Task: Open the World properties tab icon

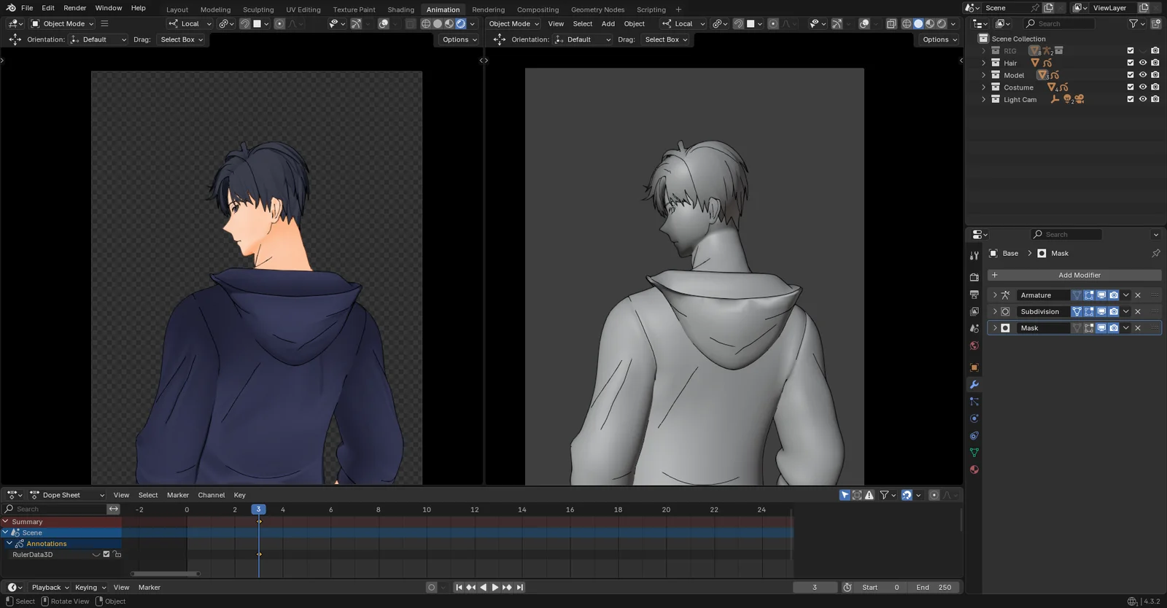Action: (x=974, y=346)
